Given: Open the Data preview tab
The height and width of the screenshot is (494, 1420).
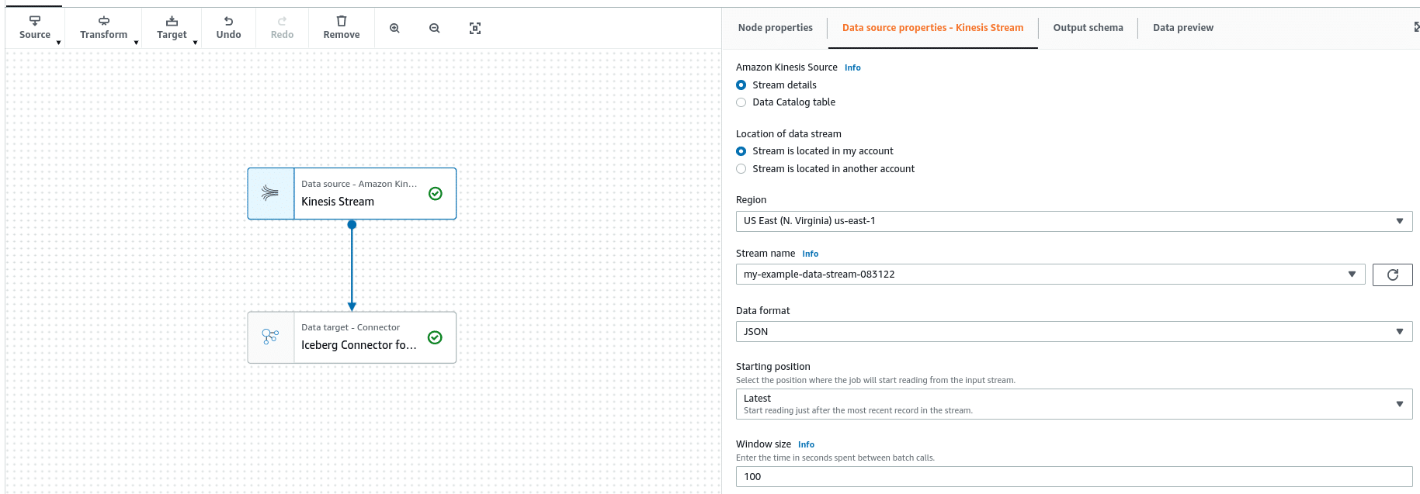Looking at the screenshot, I should [1182, 28].
